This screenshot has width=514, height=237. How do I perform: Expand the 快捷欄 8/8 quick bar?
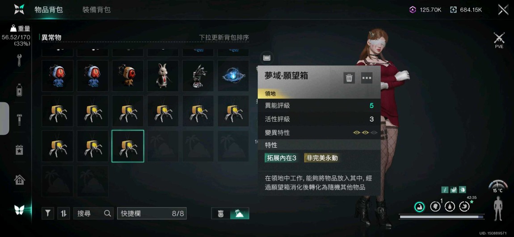tap(152, 213)
